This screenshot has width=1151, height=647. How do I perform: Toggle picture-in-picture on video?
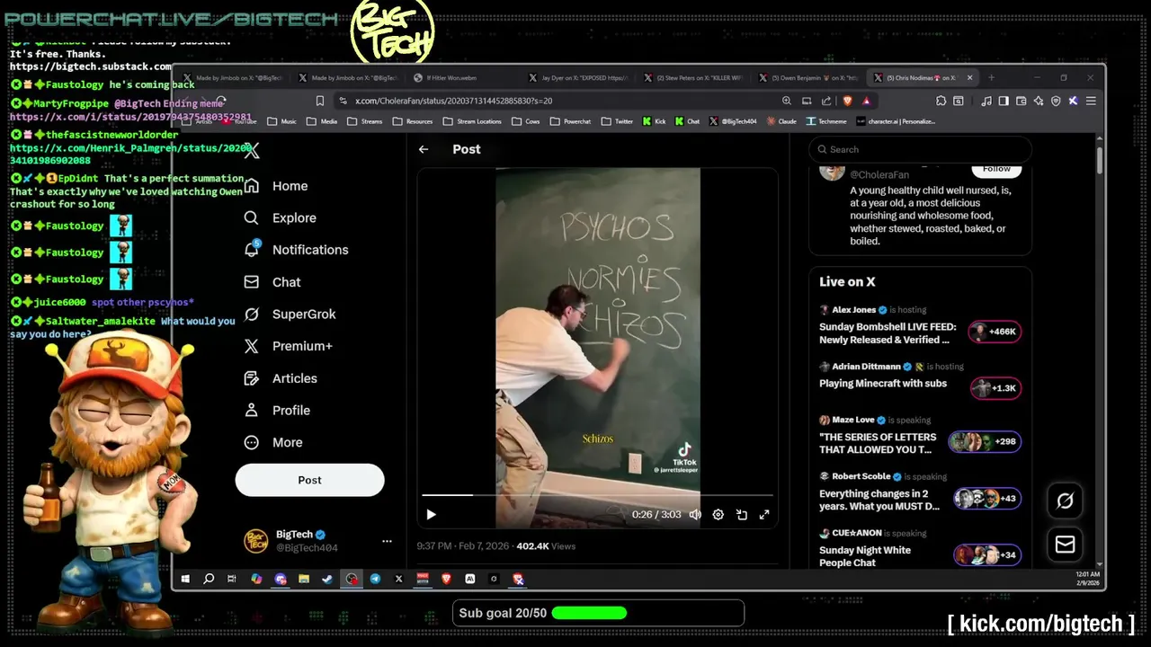pos(741,514)
